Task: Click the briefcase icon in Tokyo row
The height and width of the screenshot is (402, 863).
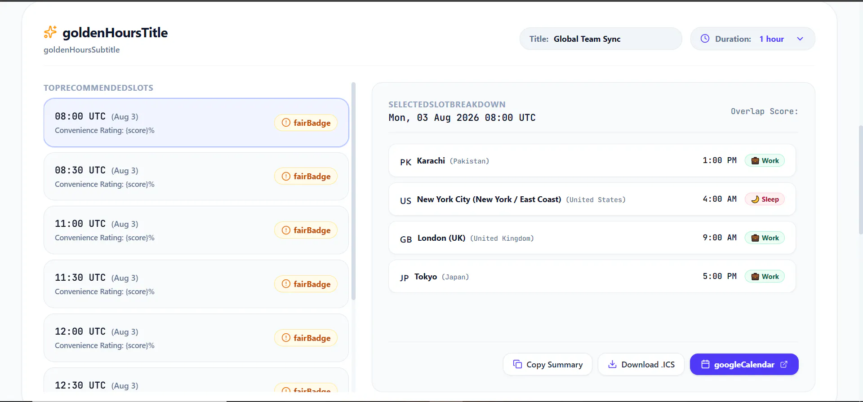Action: click(755, 277)
